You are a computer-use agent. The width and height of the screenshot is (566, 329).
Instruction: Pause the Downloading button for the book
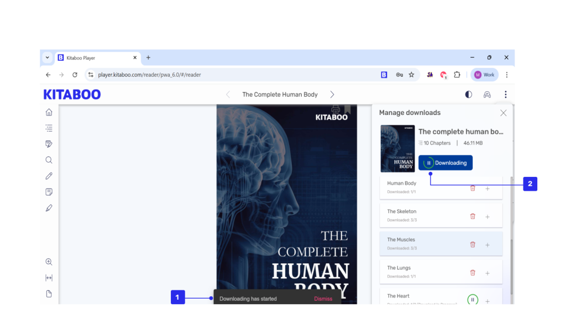(446, 163)
